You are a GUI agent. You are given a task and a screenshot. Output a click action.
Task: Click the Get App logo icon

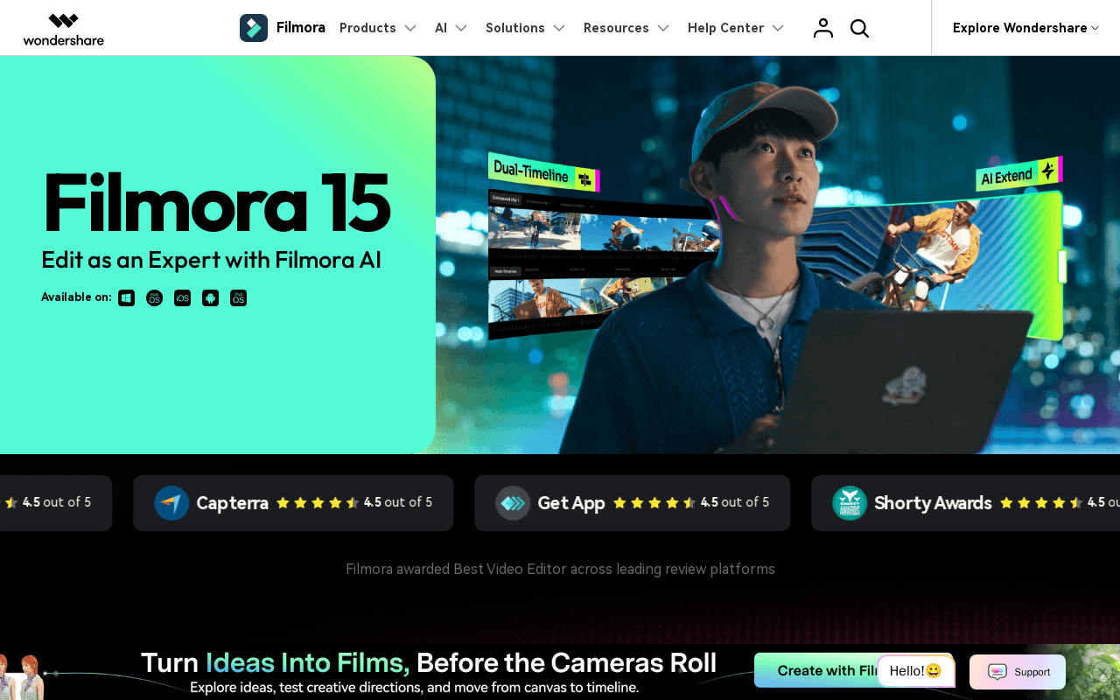(513, 503)
